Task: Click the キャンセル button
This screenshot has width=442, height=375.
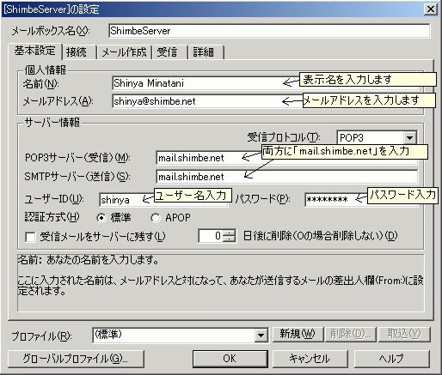Action: [310, 359]
